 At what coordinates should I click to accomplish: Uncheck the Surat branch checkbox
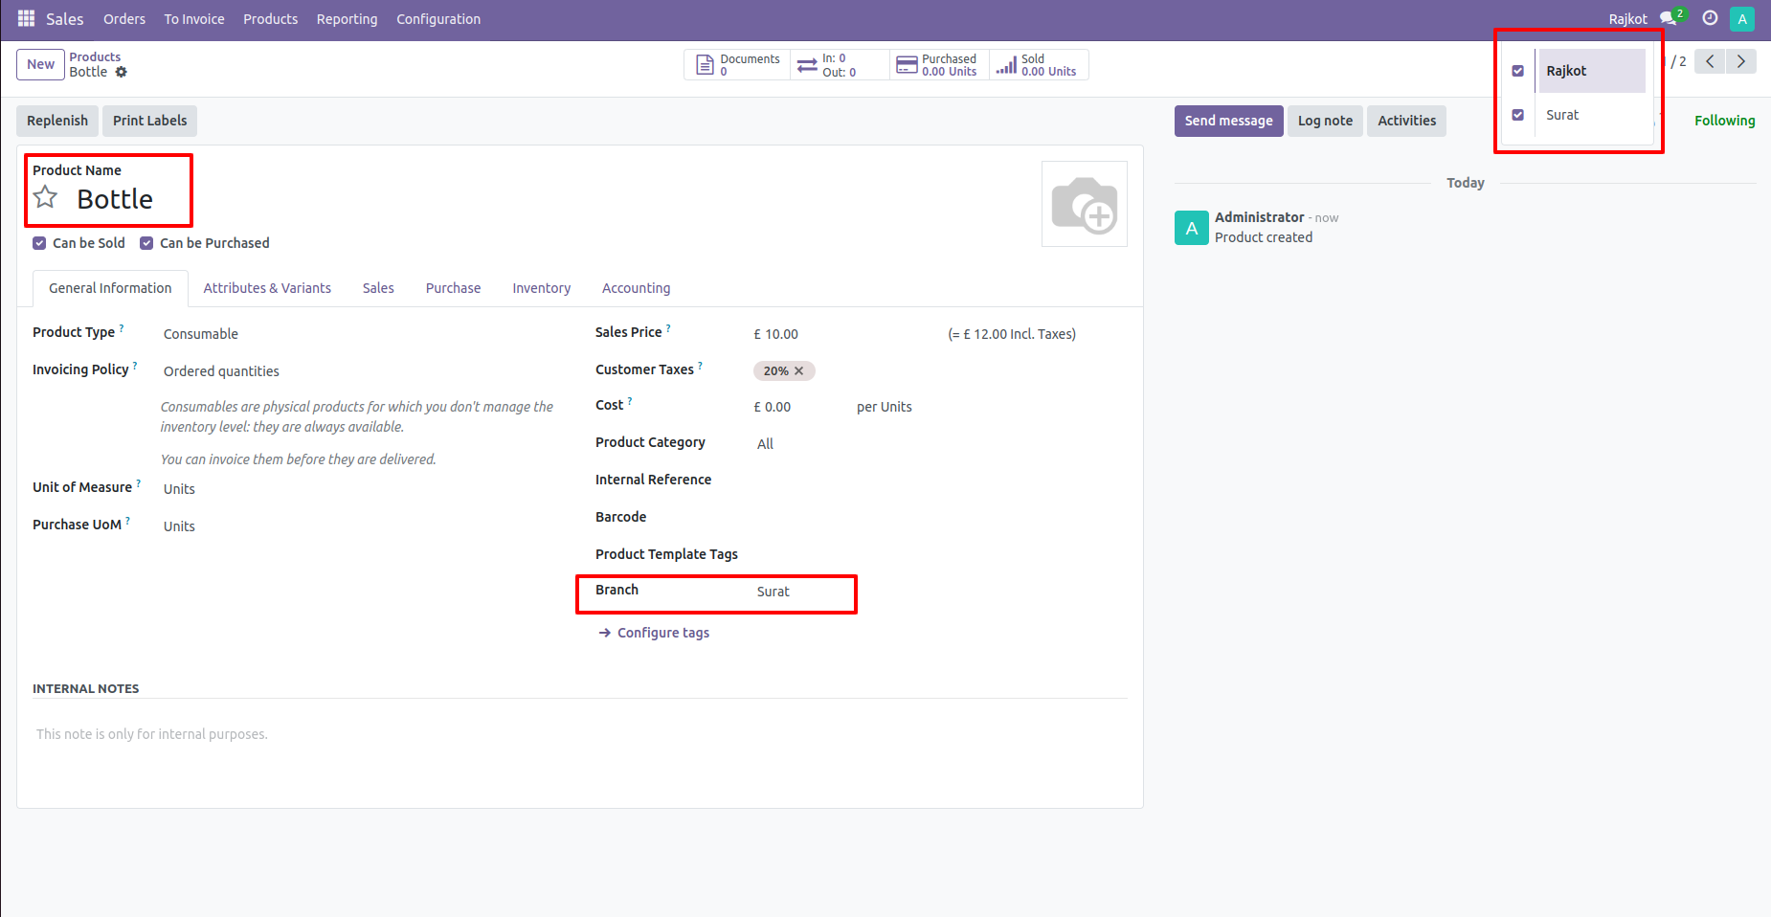[x=1517, y=115]
